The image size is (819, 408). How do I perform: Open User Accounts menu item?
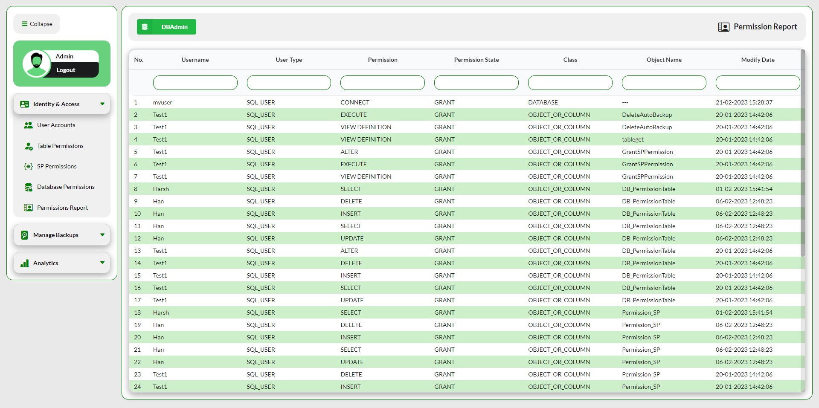pos(56,125)
